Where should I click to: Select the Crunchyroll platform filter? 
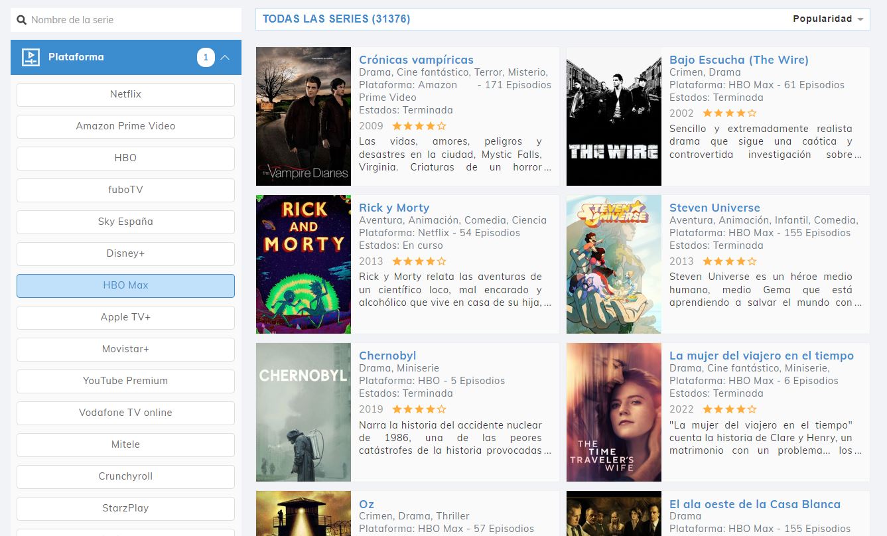[125, 476]
